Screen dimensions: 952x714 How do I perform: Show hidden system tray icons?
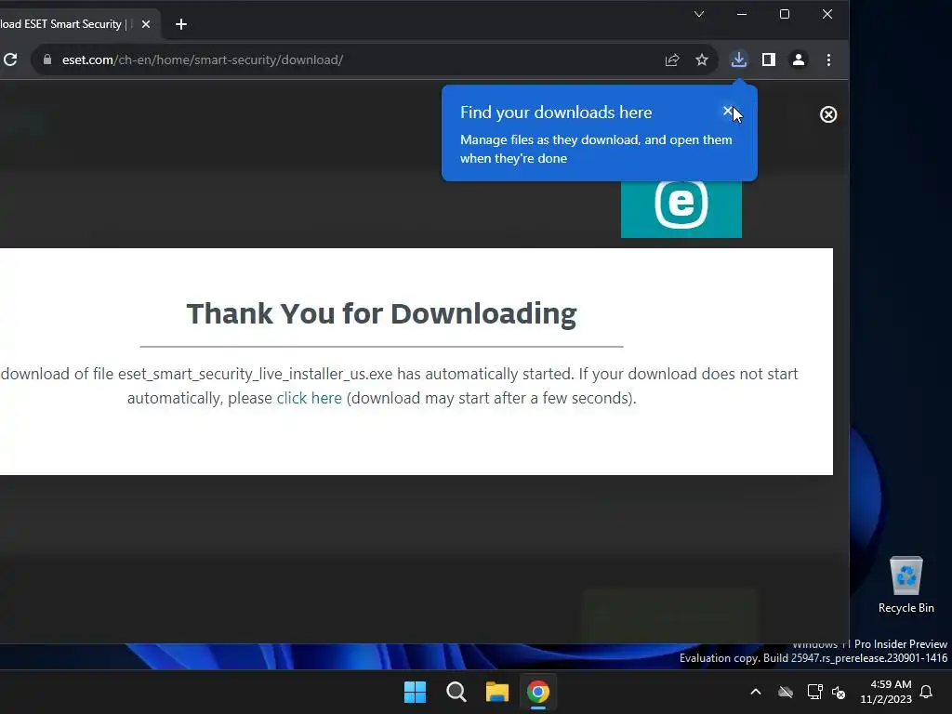(x=756, y=692)
